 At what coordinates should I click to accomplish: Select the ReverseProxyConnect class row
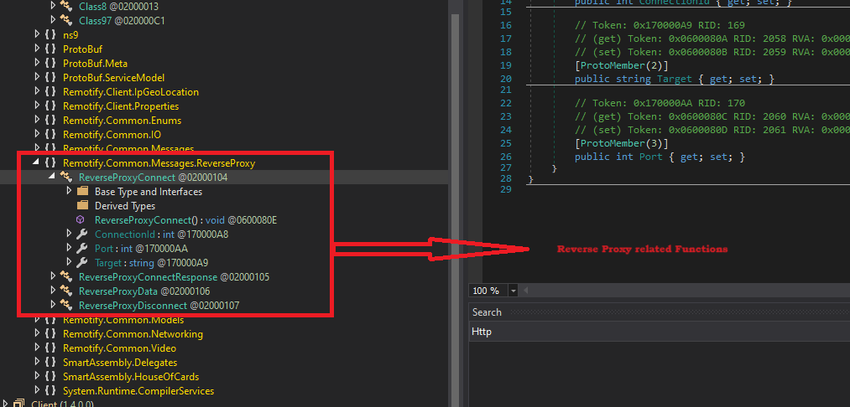224,177
